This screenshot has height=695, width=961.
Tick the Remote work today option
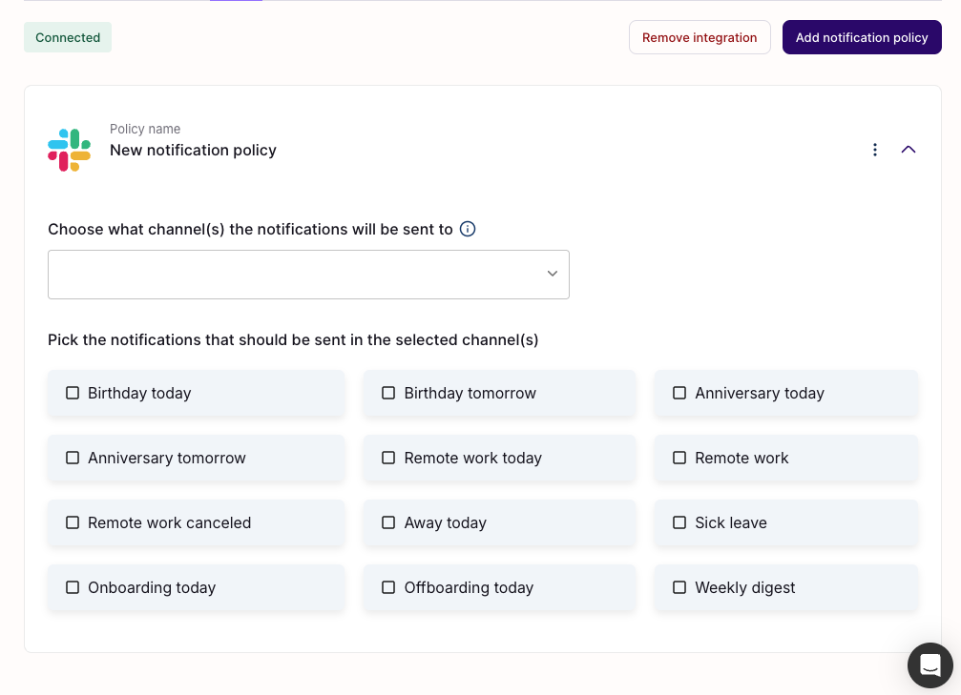[388, 458]
